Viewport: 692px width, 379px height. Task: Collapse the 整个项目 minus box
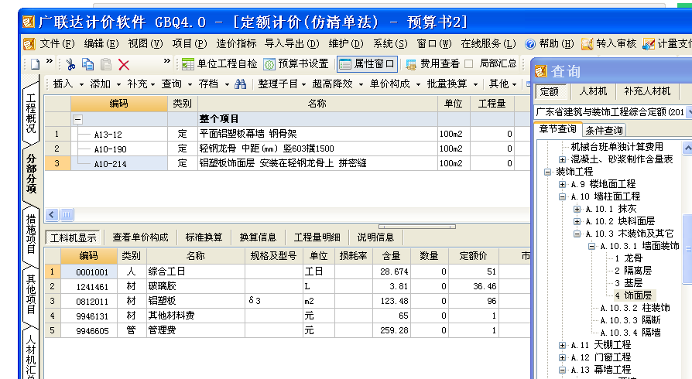pyautogui.click(x=77, y=119)
